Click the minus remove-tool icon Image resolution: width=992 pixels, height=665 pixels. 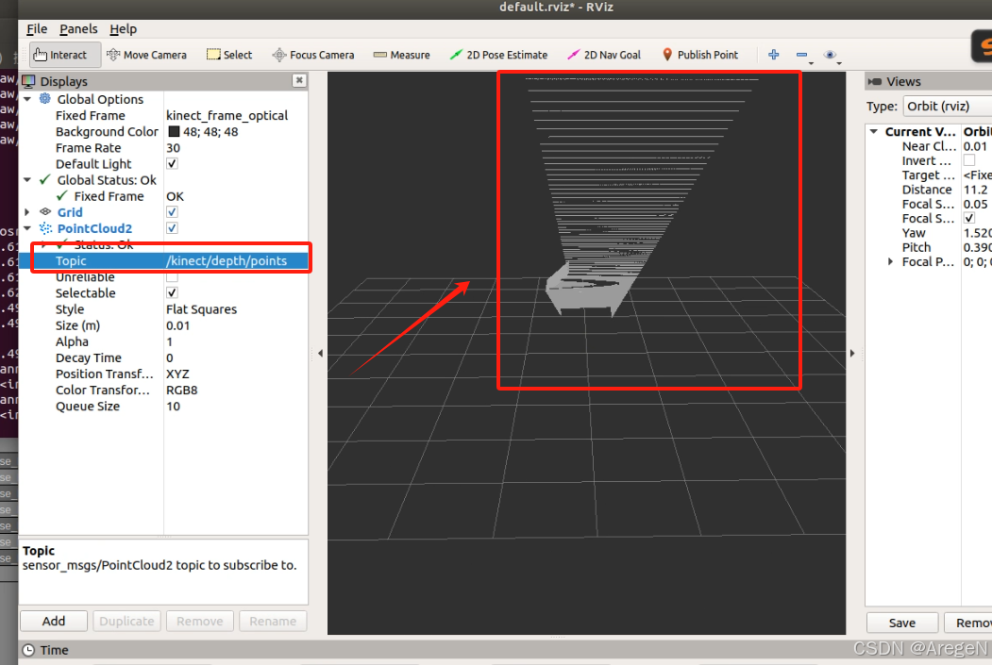pyautogui.click(x=801, y=55)
